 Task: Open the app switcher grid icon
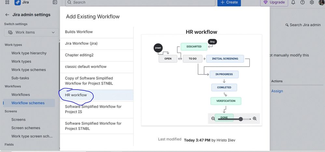tap(7, 2)
